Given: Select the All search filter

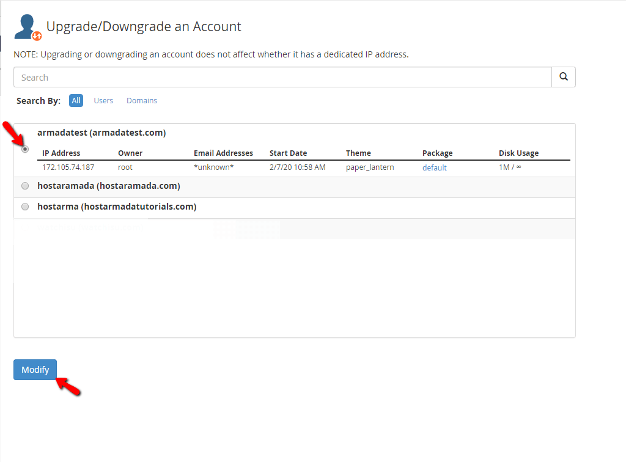Looking at the screenshot, I should (76, 100).
